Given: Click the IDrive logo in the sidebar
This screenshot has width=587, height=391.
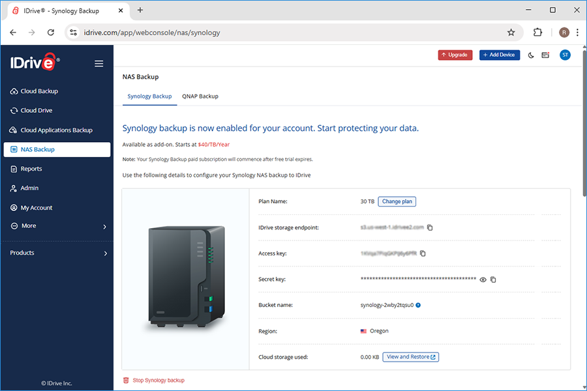Looking at the screenshot, I should pyautogui.click(x=35, y=62).
